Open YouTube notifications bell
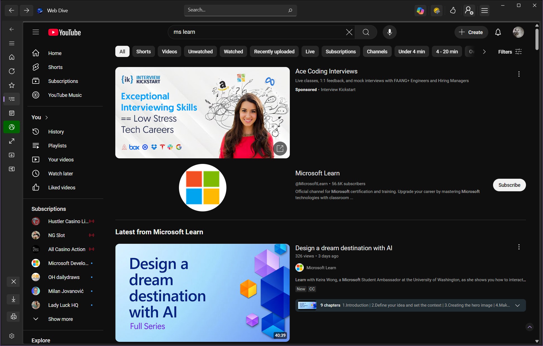Screen dimensions: 543x346 click(498, 32)
